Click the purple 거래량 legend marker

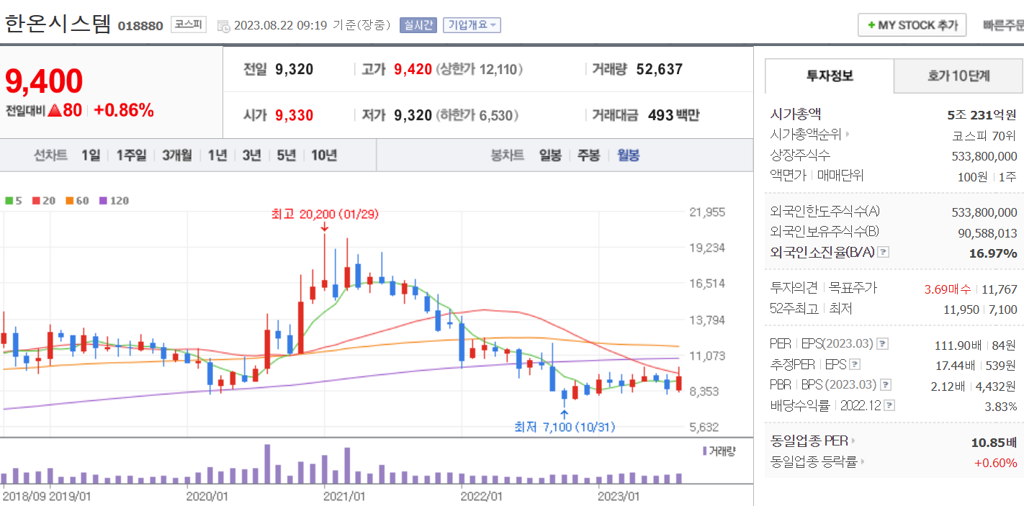pos(704,451)
